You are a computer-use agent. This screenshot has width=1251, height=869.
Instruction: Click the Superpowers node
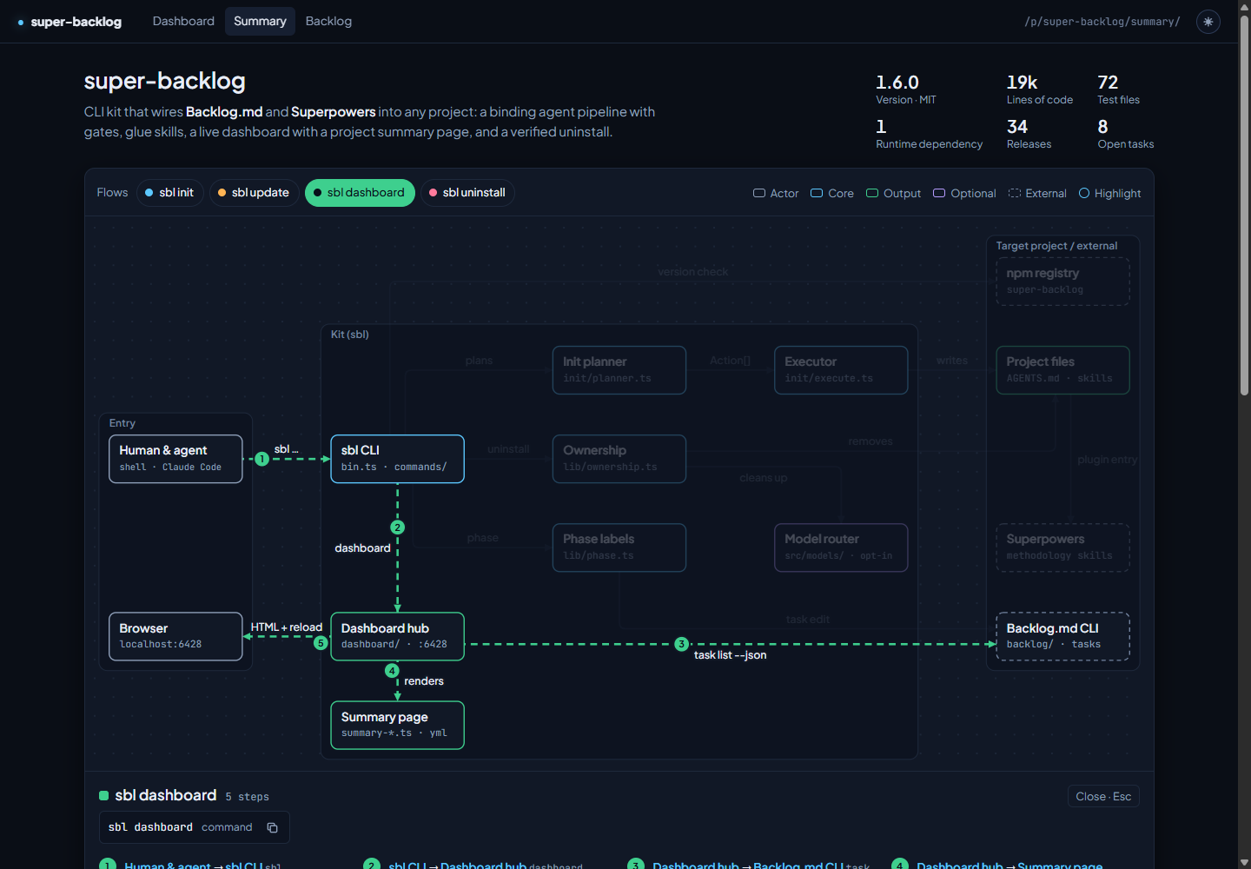tap(1062, 547)
